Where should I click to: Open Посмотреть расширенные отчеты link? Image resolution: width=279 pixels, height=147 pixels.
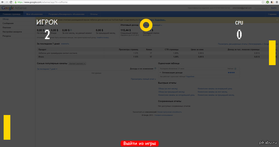[x=232, y=44]
